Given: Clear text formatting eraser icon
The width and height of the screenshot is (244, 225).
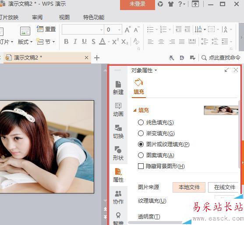Looking at the screenshot, I should point(136,41).
